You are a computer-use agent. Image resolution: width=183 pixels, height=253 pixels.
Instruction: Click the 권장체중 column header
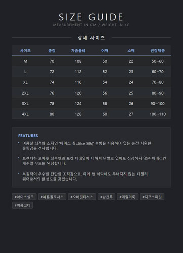(158, 50)
